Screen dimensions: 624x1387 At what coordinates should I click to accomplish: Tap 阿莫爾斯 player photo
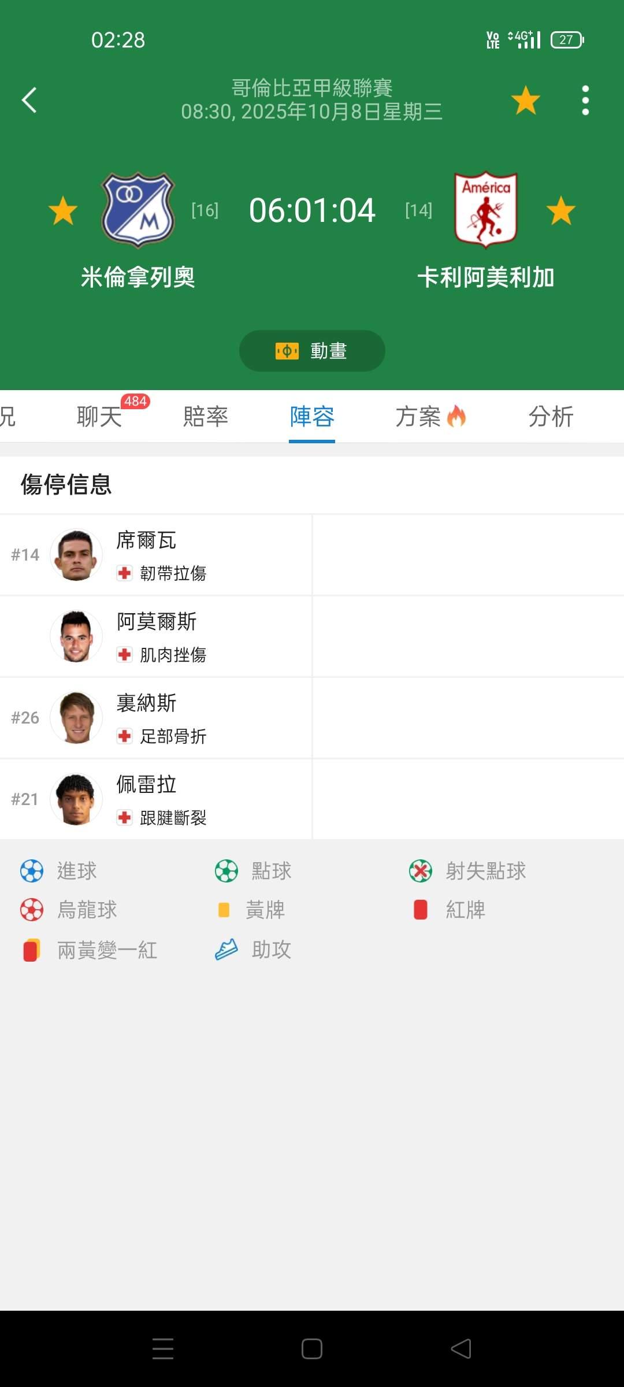coord(76,636)
